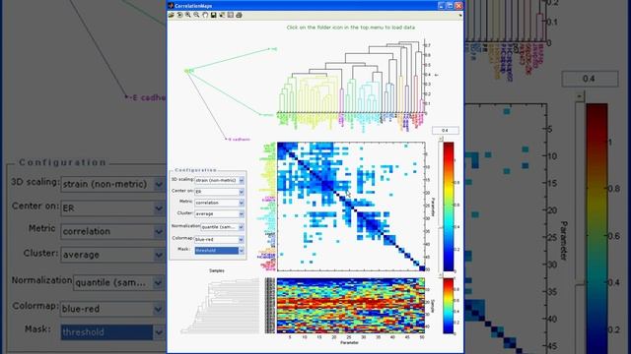Open the Center on dropdown showing ER
Viewport: 631px width, 354px height.
coord(219,192)
